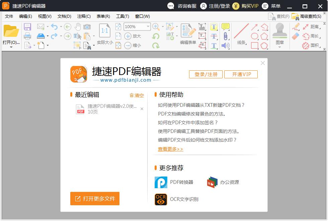Click the 开通VIP button
This screenshot has height=221, width=328.
point(241,74)
